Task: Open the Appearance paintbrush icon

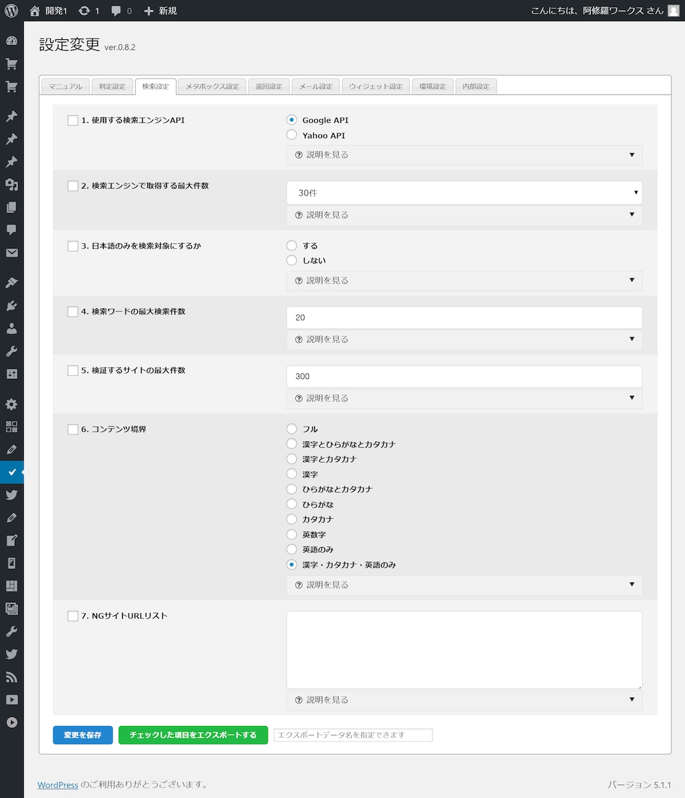Action: click(12, 283)
